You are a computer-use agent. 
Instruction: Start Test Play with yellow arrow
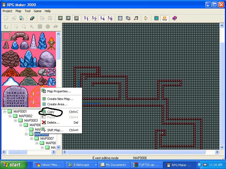(x=146, y=18)
